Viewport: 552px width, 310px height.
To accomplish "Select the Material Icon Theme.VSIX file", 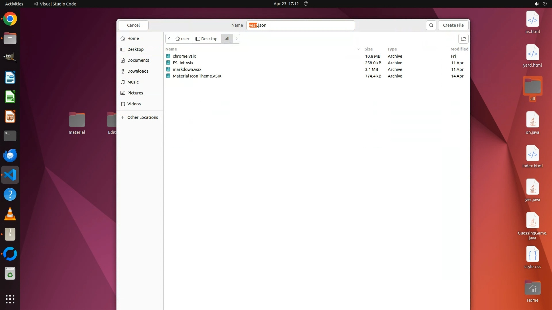I will (197, 76).
